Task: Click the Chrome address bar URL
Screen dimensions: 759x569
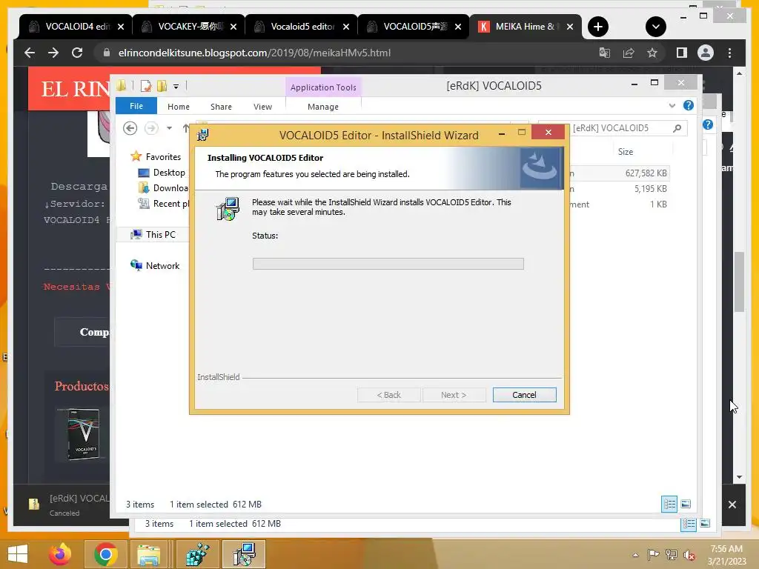Action: (x=254, y=53)
